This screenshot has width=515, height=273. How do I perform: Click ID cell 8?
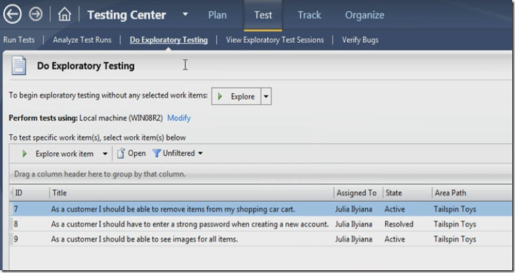[16, 224]
